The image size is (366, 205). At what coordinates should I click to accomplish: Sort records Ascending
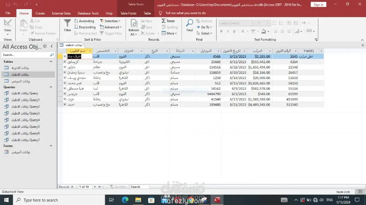[84, 21]
